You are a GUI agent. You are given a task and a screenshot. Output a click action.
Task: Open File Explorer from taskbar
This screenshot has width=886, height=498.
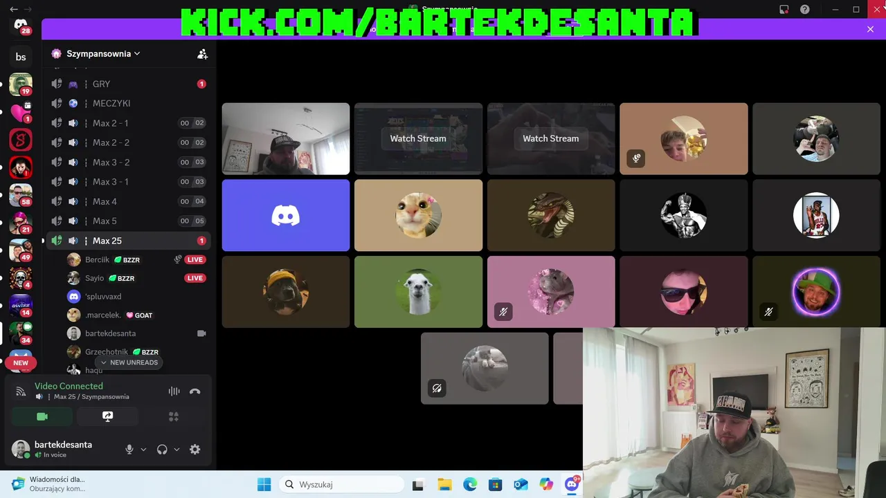(444, 484)
